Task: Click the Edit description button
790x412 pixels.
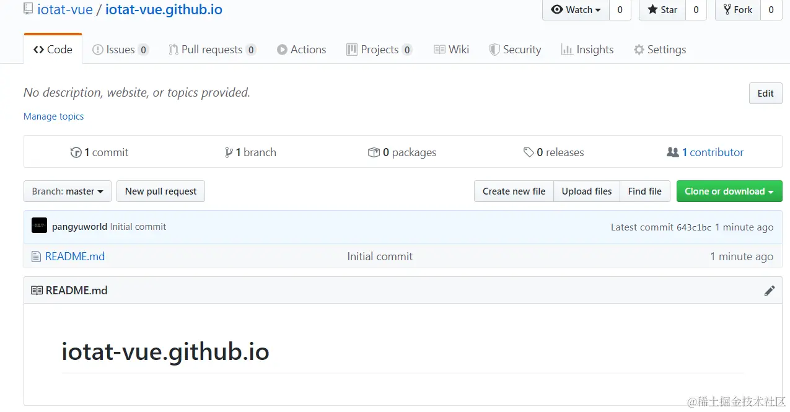Action: (765, 93)
